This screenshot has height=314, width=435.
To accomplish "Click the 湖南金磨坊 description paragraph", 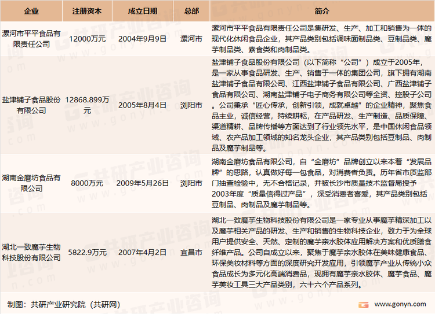I will [322, 183].
